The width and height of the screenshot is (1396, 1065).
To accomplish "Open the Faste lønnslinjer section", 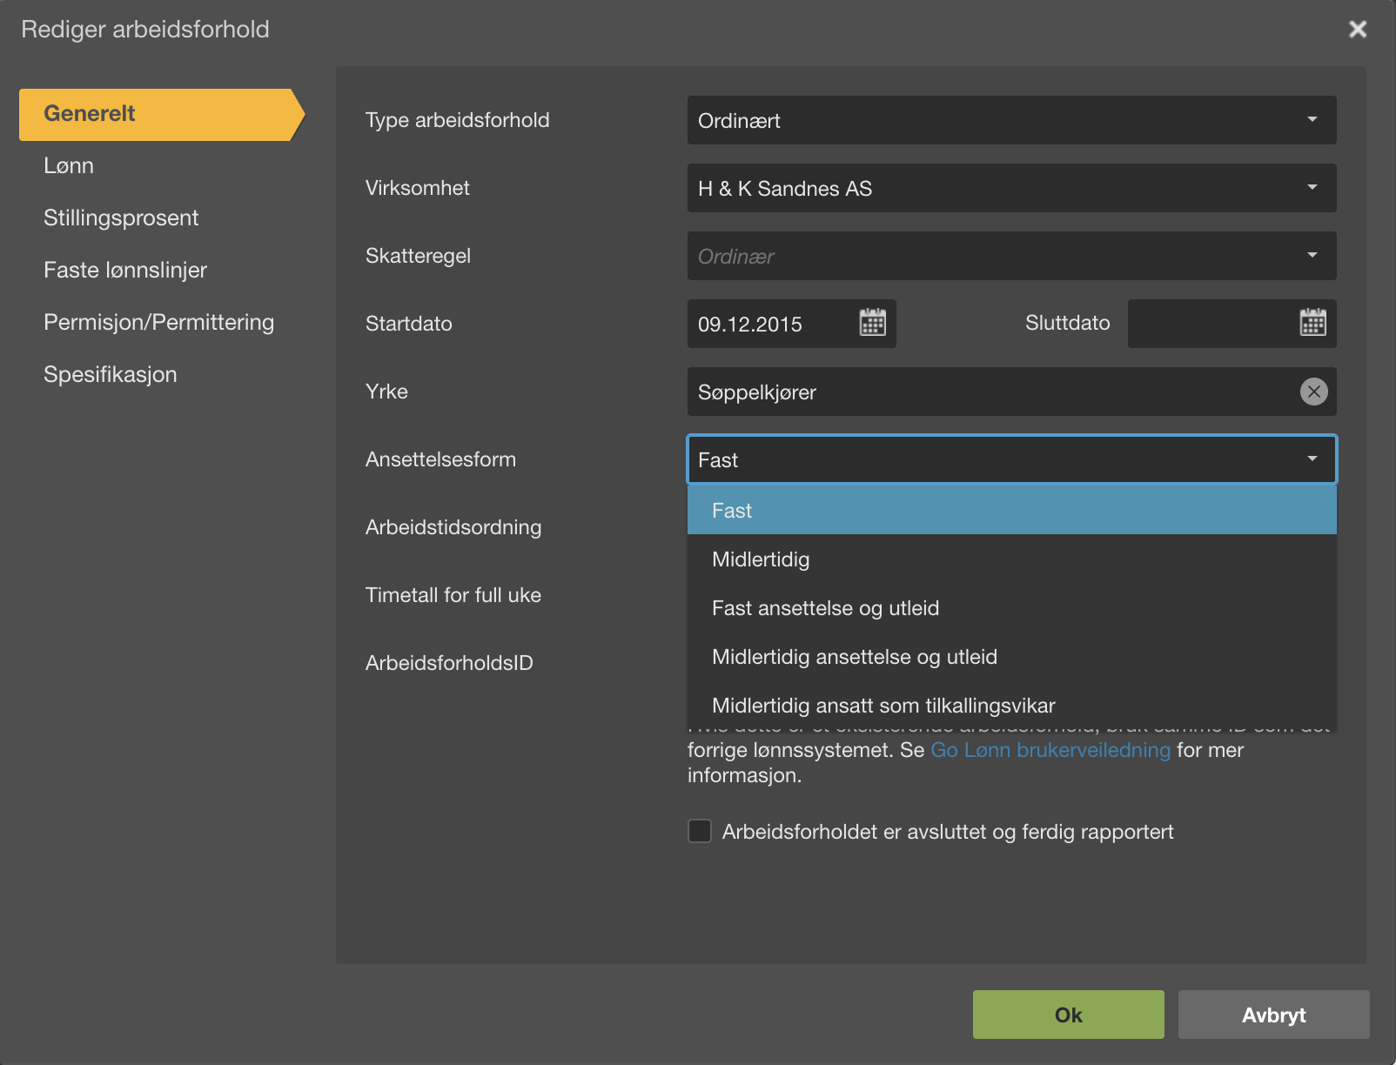I will pos(125,270).
